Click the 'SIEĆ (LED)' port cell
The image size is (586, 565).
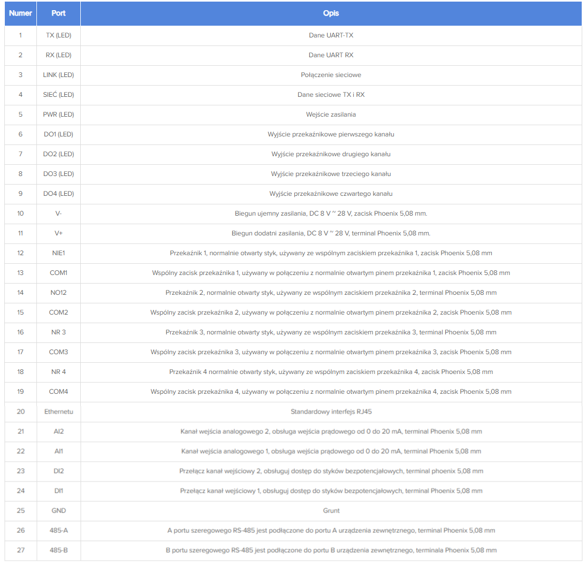point(59,95)
